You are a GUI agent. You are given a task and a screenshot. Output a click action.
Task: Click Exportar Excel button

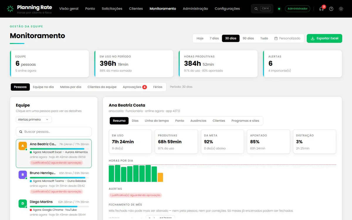point(324,38)
